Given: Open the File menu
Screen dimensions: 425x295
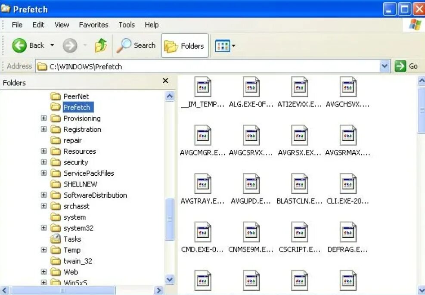Looking at the screenshot, I should 17,25.
